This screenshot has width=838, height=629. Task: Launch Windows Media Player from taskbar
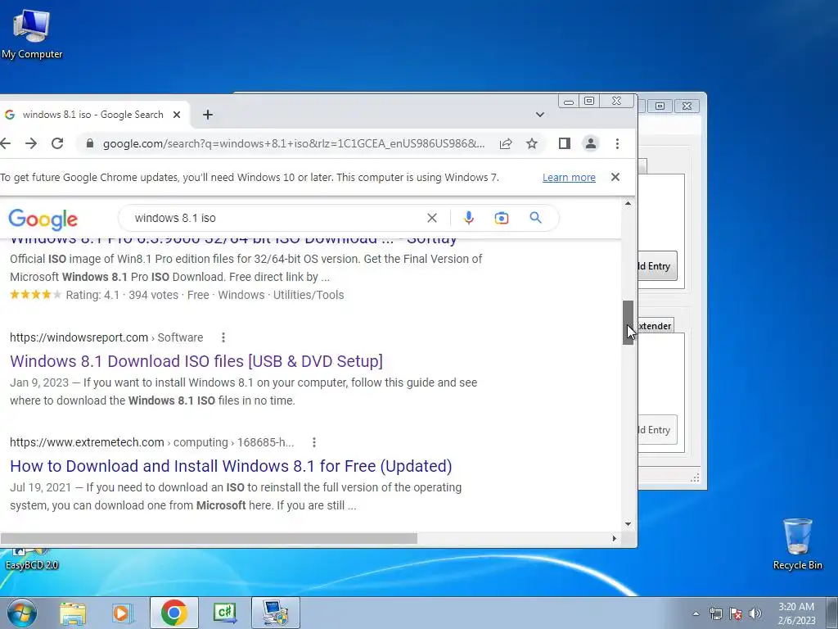[x=122, y=613]
